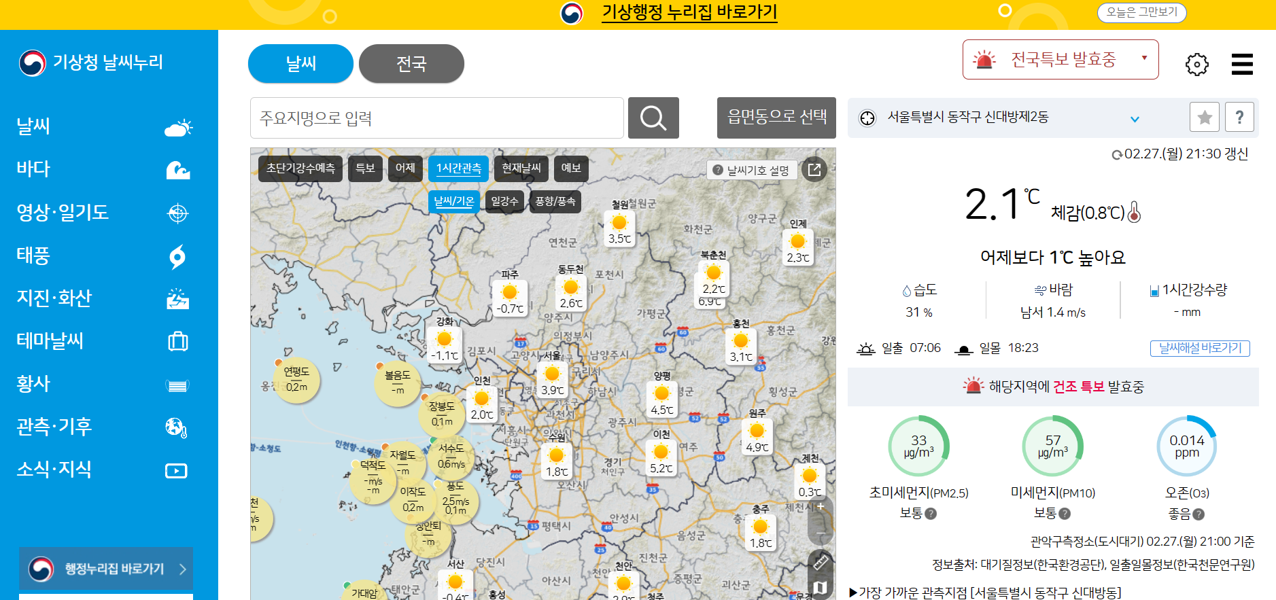Select the 전국 pill tab
Screen dimensions: 1276x600
point(411,64)
